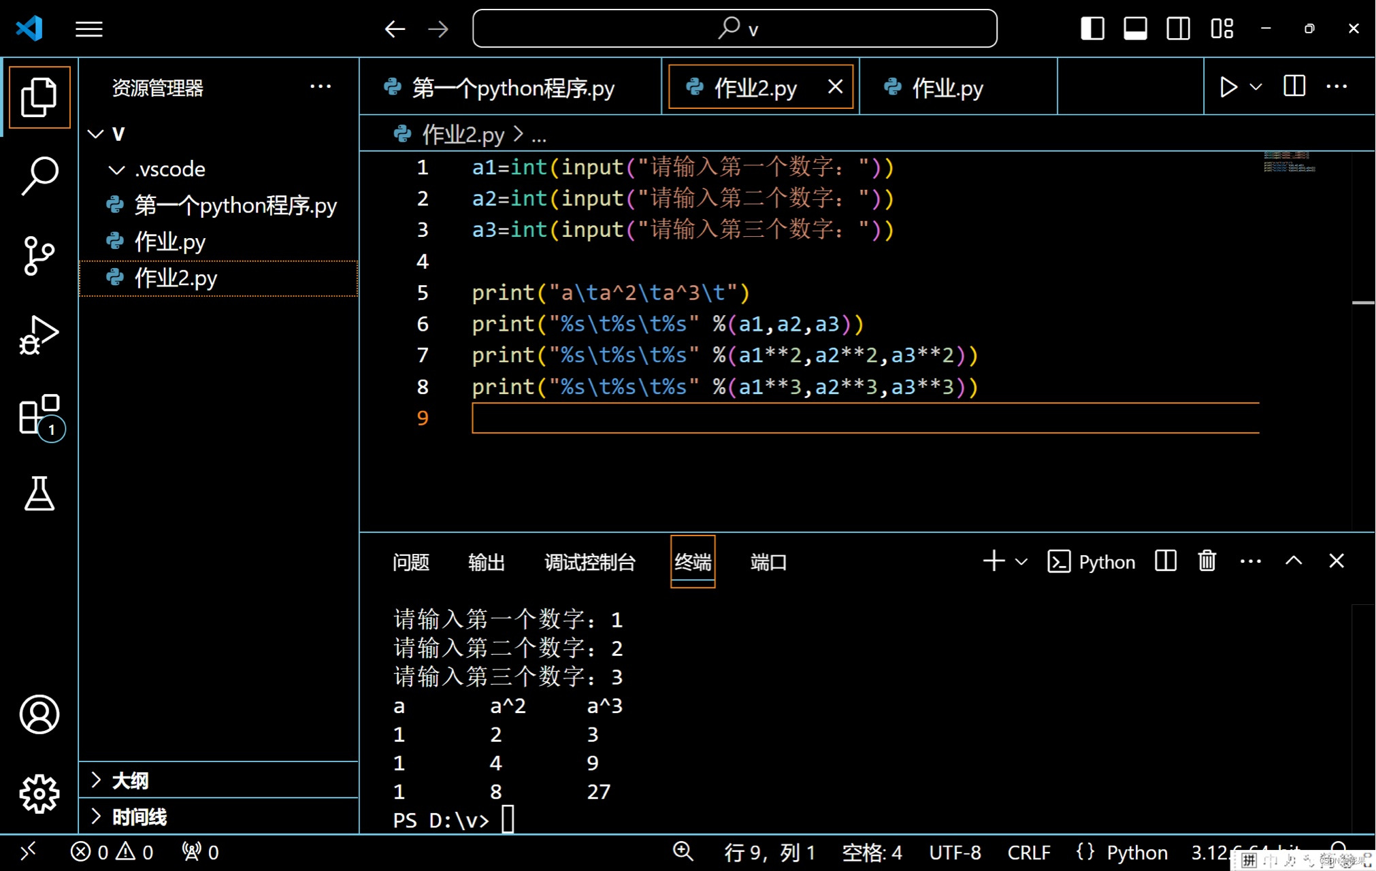Expand the 大纲 outline section

click(x=218, y=780)
